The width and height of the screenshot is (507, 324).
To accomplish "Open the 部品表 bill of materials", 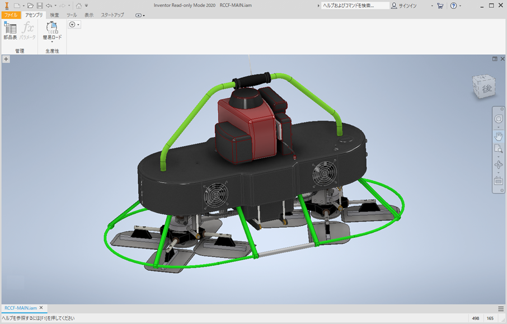I will 10,31.
